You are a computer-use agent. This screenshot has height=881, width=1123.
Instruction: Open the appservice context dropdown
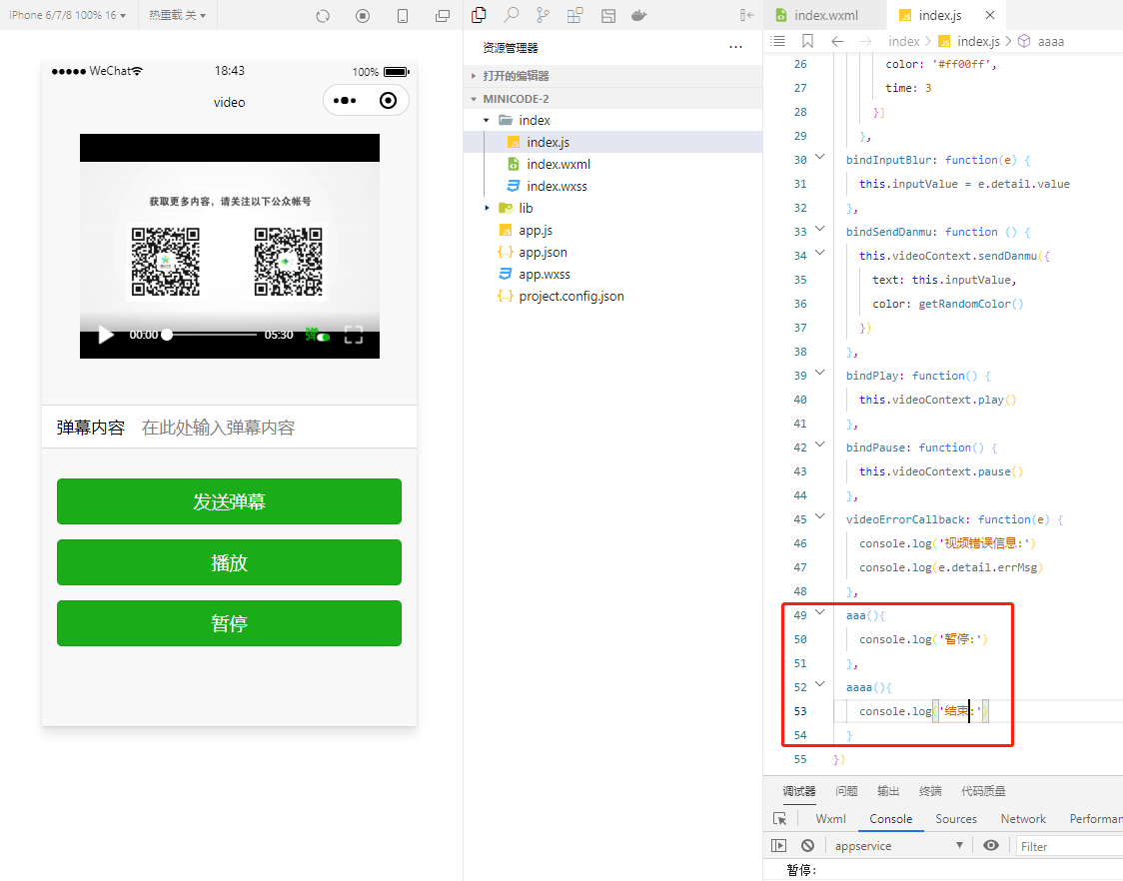coord(899,846)
